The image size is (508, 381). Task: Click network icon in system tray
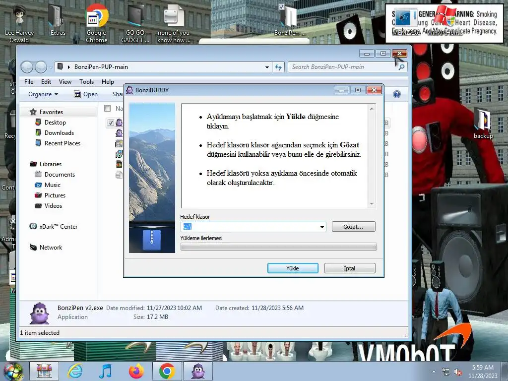click(x=446, y=372)
